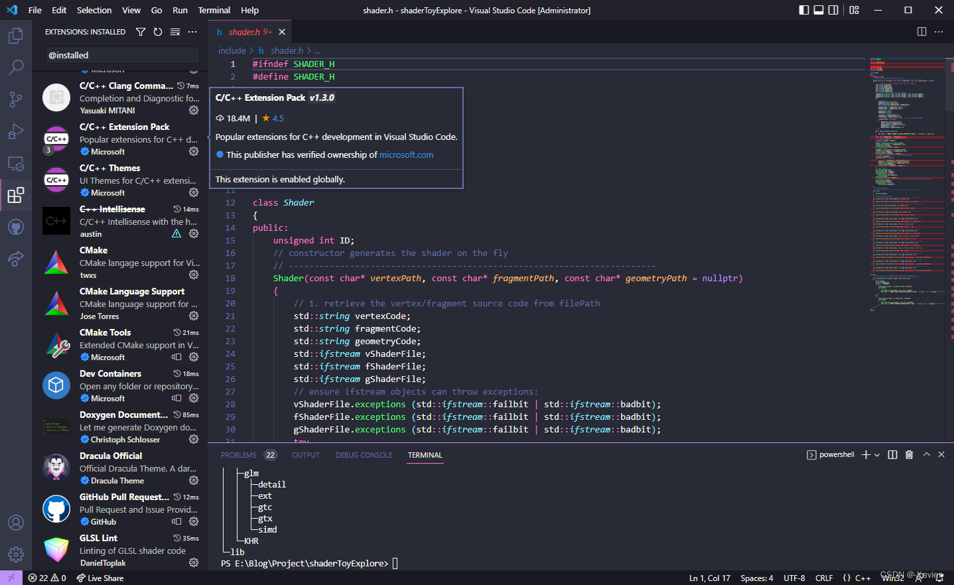Select the shader.h editor tab
This screenshot has width=954, height=585.
[x=251, y=32]
